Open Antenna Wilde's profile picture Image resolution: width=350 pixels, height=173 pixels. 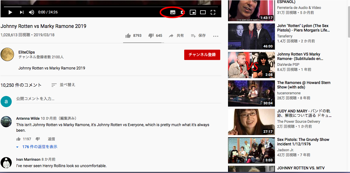point(6,122)
